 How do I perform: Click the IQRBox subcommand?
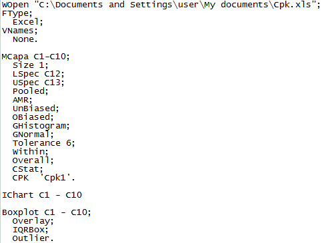click(x=31, y=230)
